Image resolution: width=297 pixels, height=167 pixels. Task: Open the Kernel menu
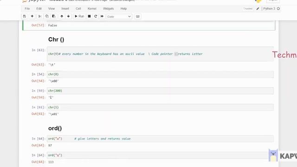coord(92,9)
